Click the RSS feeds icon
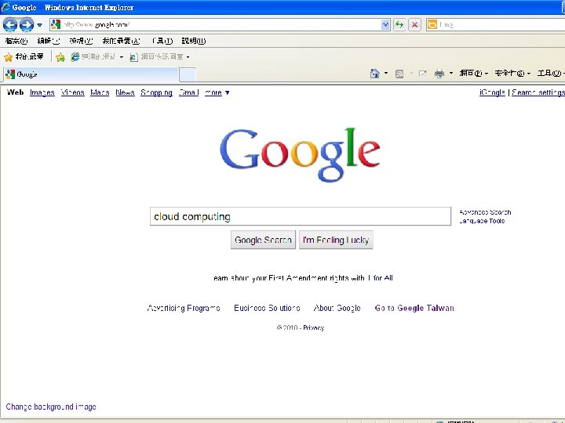This screenshot has width=565, height=423. tap(399, 74)
